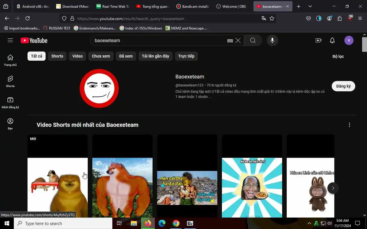Open the Firefox account icon
This screenshot has width=367, height=229.
pyautogui.click(x=329, y=18)
